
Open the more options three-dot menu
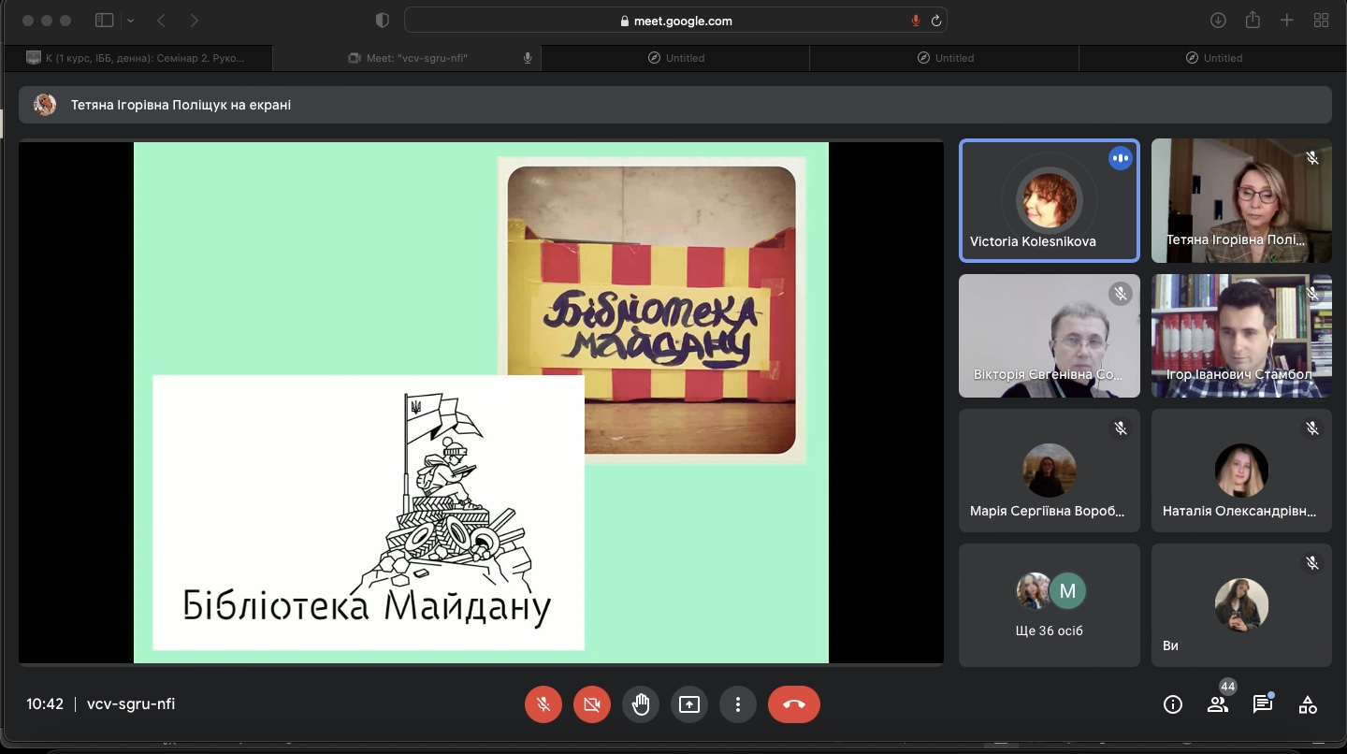[x=738, y=704]
